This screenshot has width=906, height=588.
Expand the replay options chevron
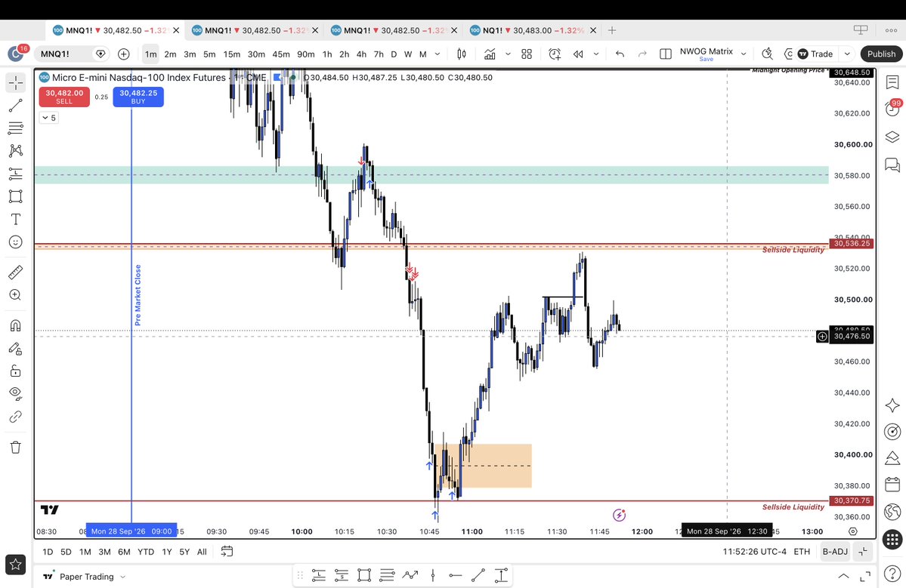coord(595,54)
